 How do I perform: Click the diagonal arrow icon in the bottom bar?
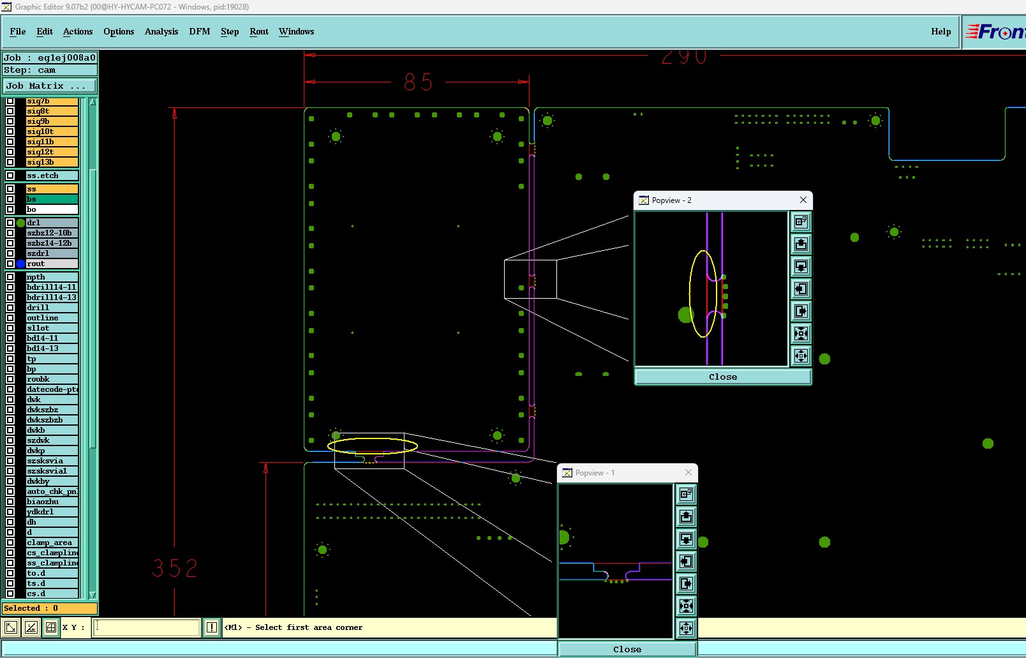[11, 627]
